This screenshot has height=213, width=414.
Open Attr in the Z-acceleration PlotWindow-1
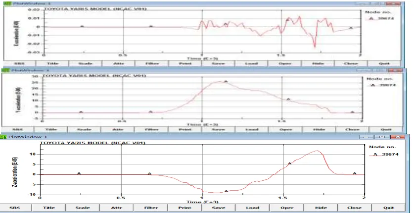(x=116, y=208)
